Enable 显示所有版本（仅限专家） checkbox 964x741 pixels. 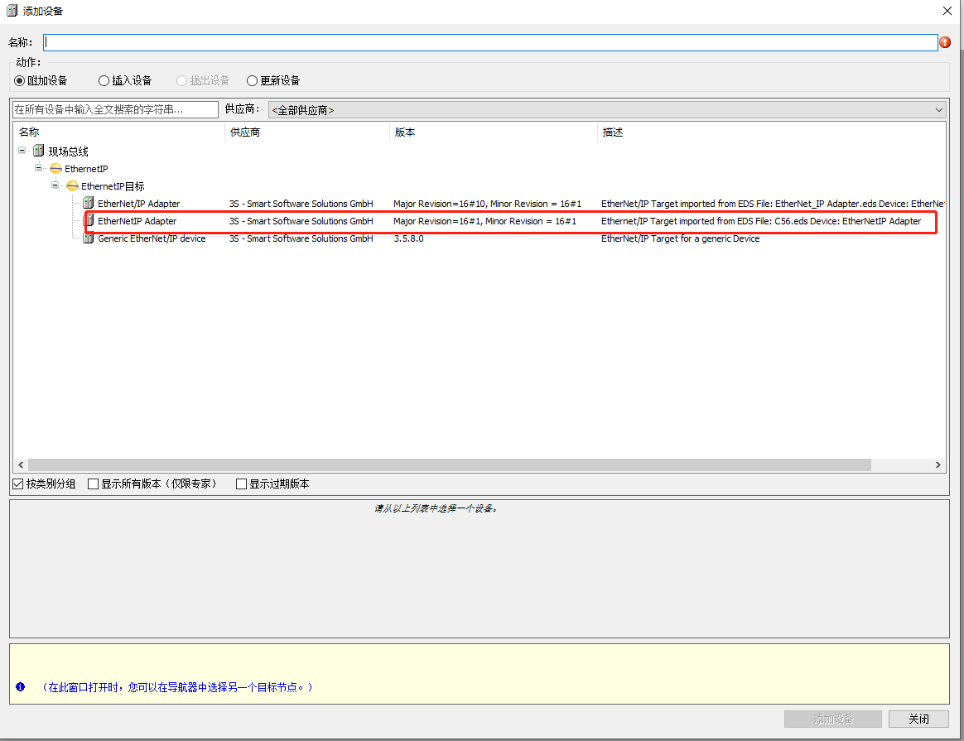94,484
